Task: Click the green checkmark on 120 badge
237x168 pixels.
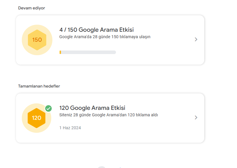Action: tap(48, 108)
